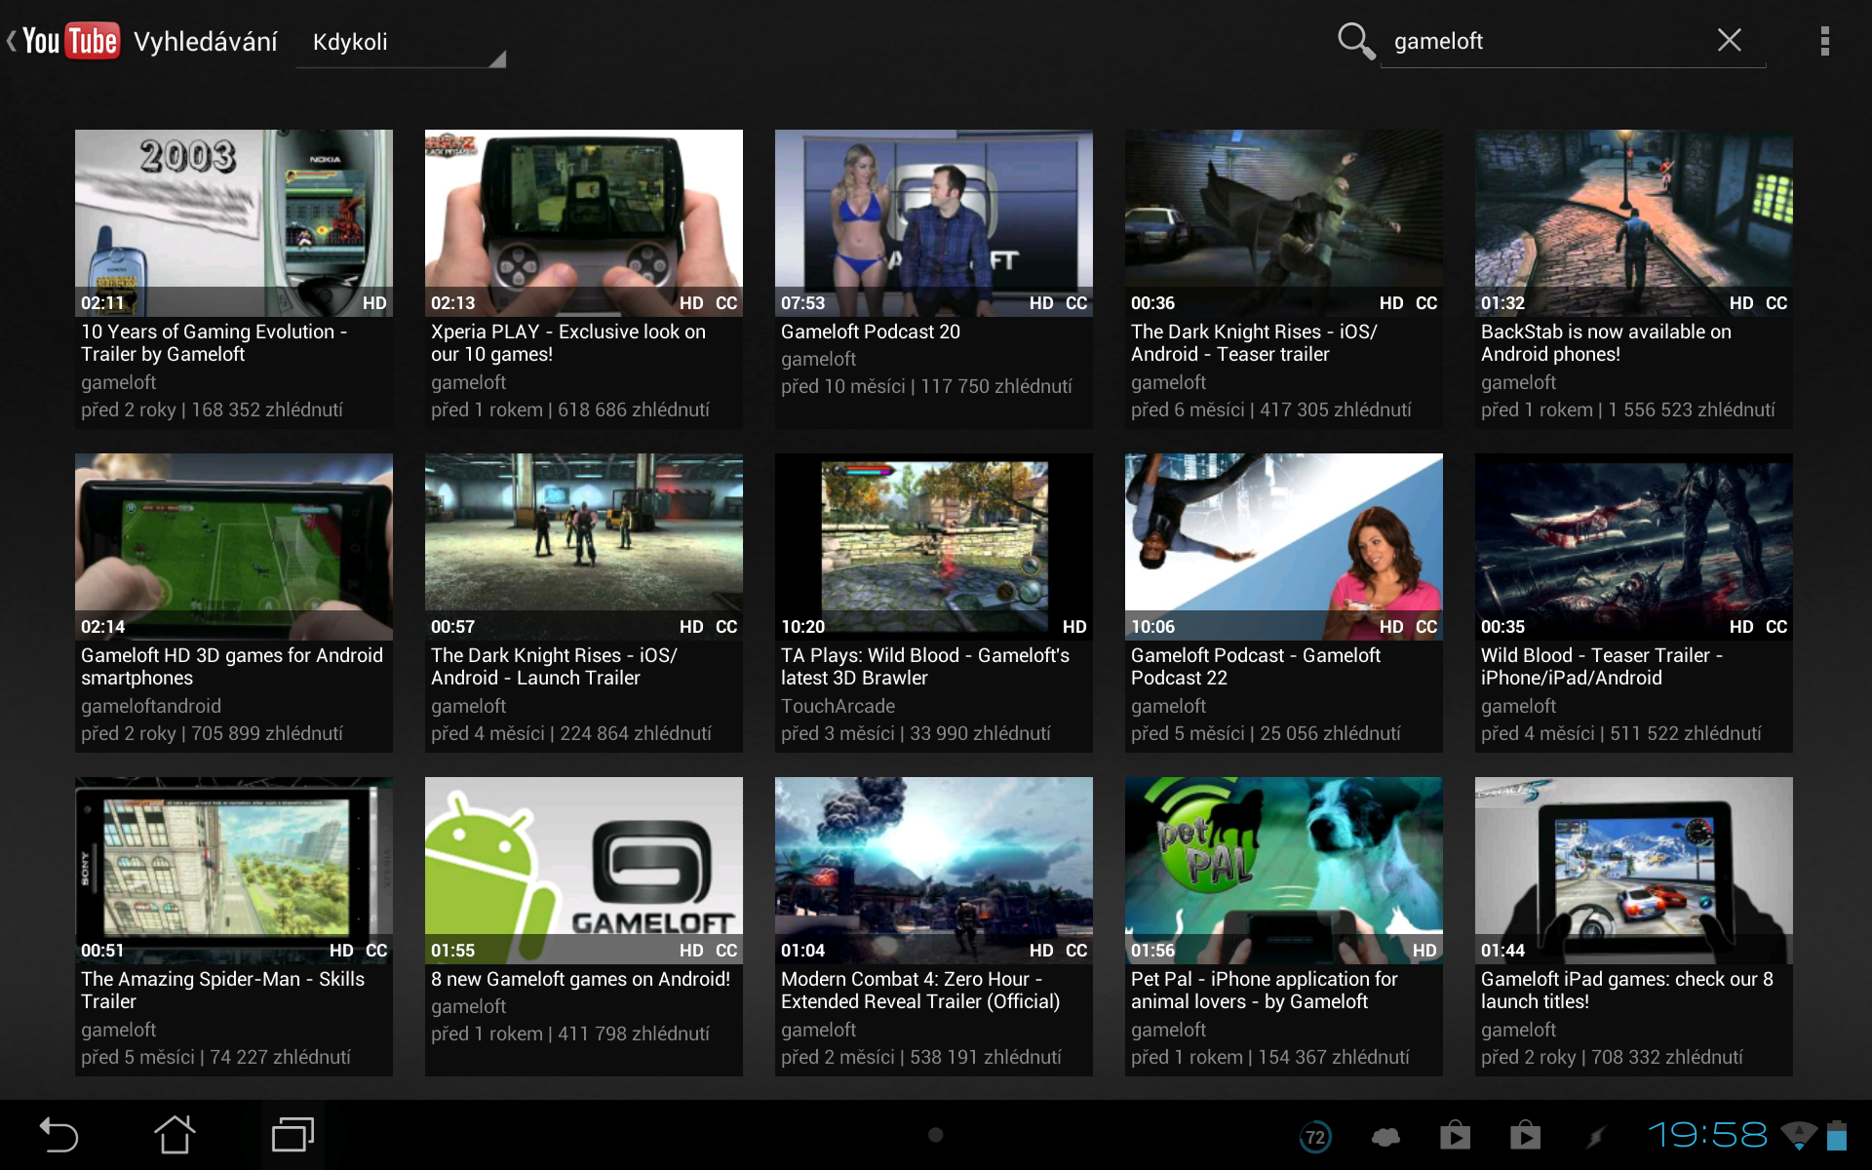
Task: Tap 'před 3 měsíci | 33 990 zhlédnutí'
Action: pos(916,733)
